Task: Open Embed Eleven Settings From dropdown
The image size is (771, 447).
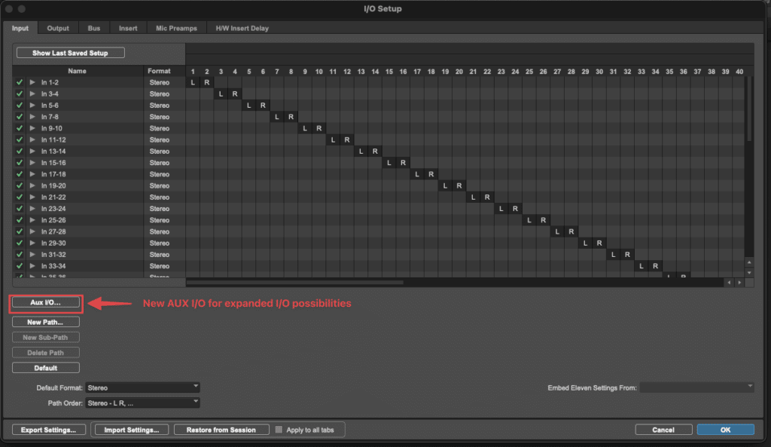Action: click(x=697, y=387)
